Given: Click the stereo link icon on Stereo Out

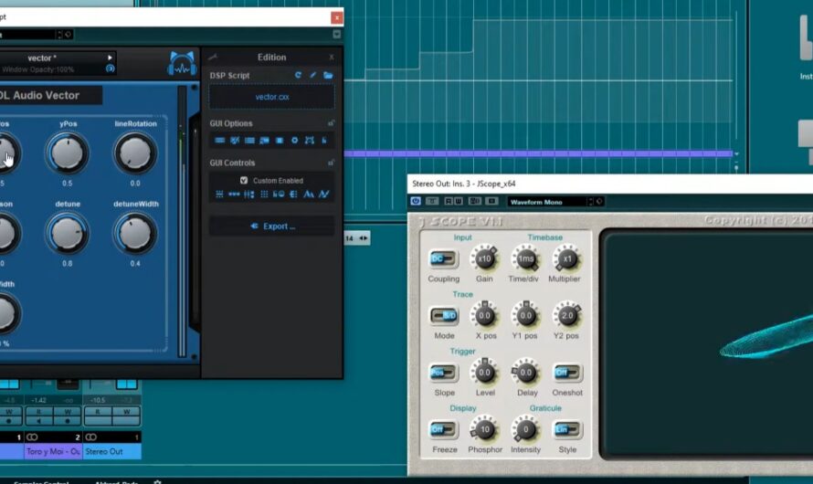Looking at the screenshot, I should coord(90,437).
